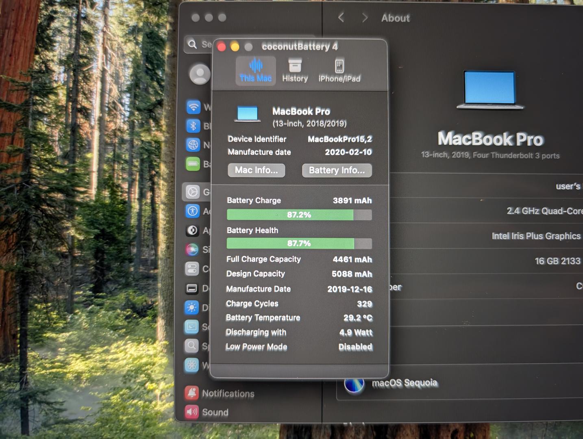Minimize coconutBattery with the yellow button
The image size is (583, 439).
point(235,47)
